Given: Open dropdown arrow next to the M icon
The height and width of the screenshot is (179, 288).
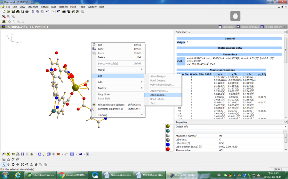Looking at the screenshot, I should [x=84, y=154].
